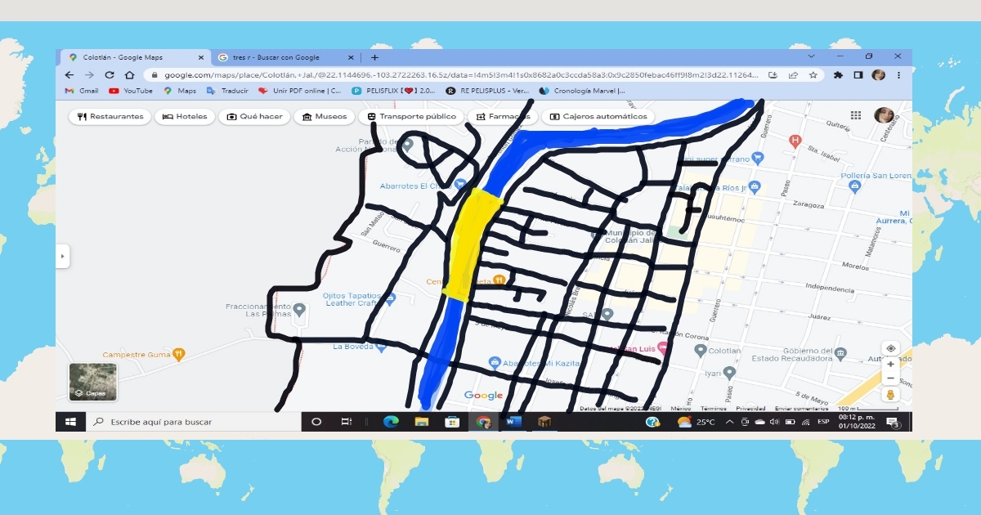This screenshot has width=981, height=515.
Task: Filter map by Hoteles
Action: [185, 117]
